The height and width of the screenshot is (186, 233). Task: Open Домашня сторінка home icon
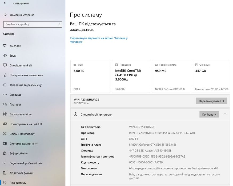tap(5, 15)
